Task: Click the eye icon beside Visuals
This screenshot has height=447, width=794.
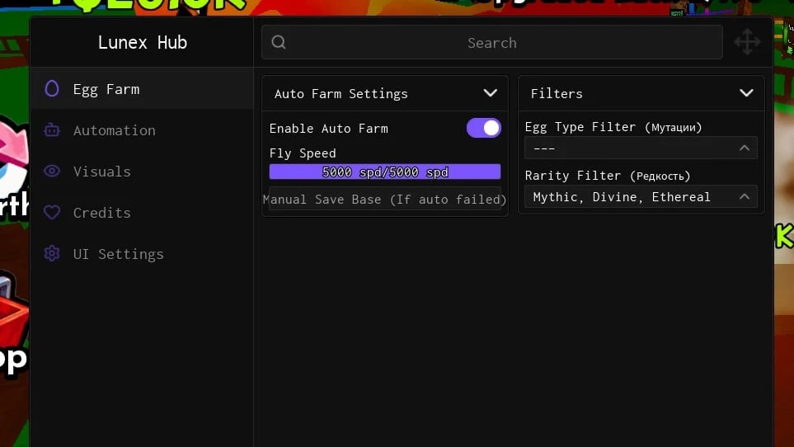Action: (x=52, y=171)
